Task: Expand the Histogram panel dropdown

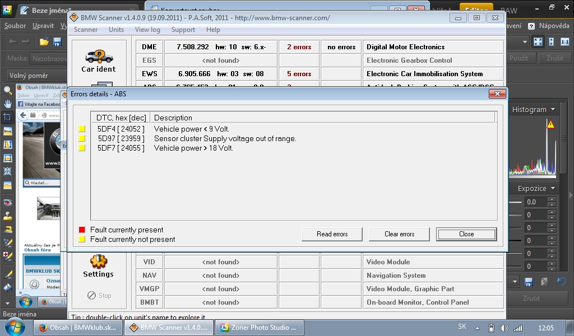Action: point(553,110)
